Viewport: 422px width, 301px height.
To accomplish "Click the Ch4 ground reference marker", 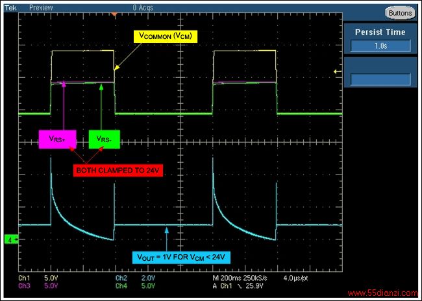I will pyautogui.click(x=11, y=239).
